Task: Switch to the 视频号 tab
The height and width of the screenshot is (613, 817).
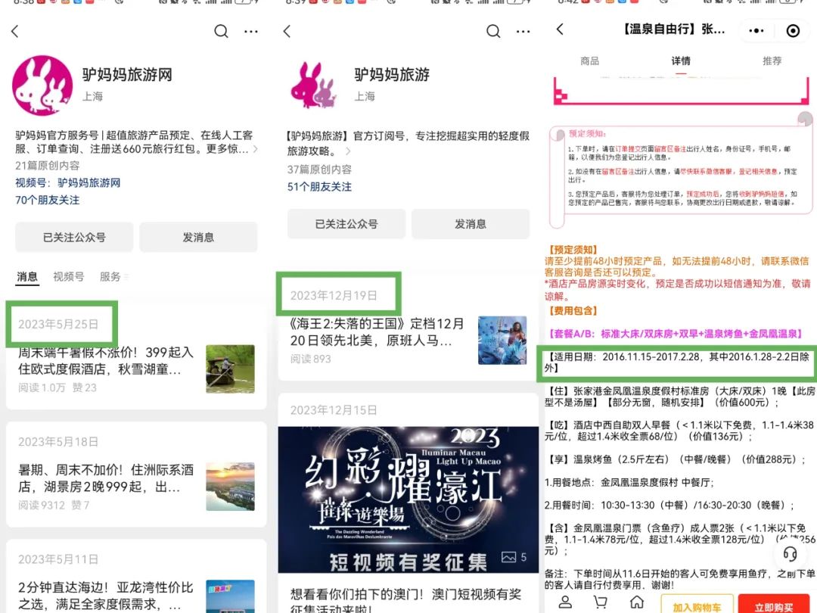Action: pos(68,276)
